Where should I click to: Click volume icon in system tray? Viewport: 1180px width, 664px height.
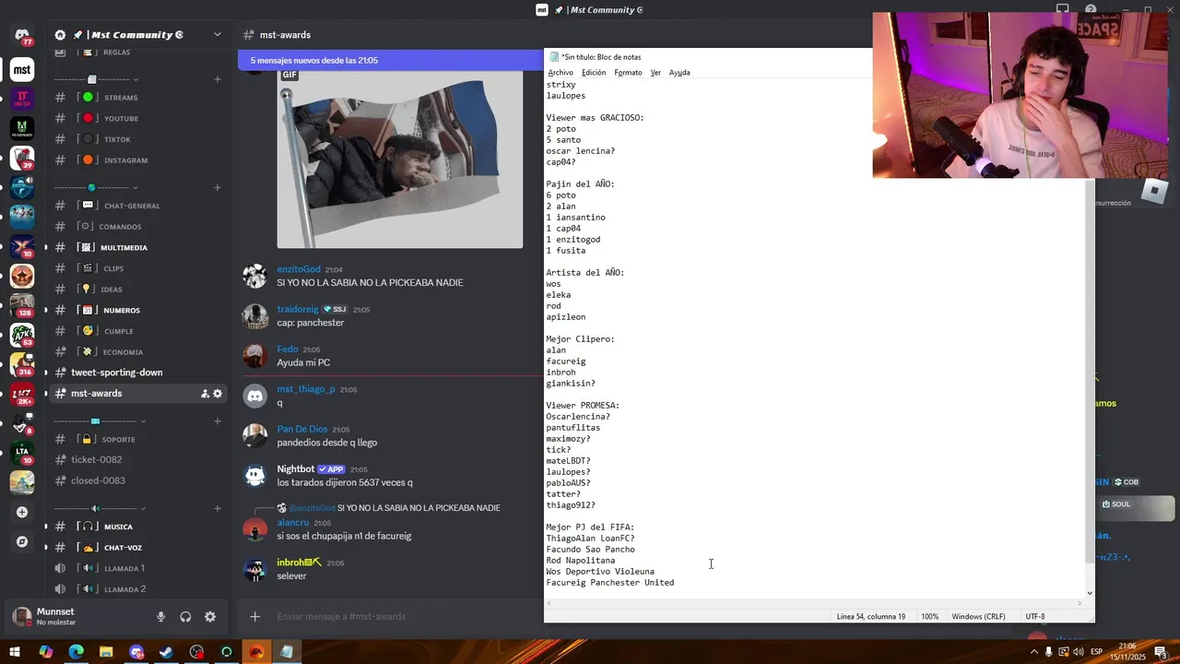pyautogui.click(x=1079, y=652)
